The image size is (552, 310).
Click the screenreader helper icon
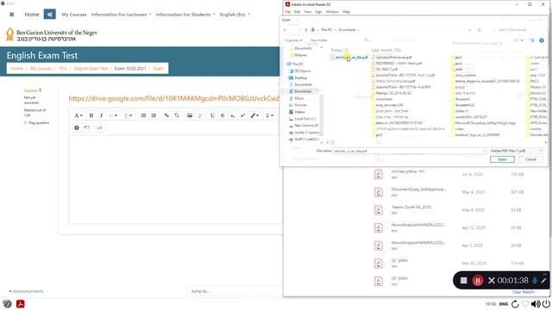click(x=87, y=127)
